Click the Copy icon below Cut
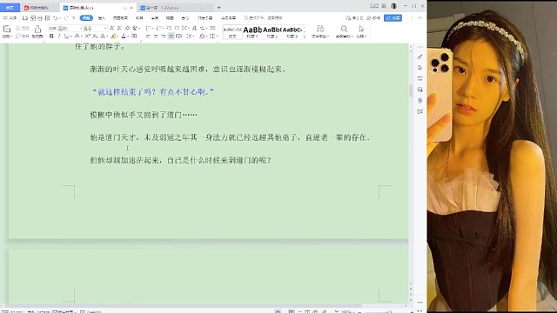 18,37
